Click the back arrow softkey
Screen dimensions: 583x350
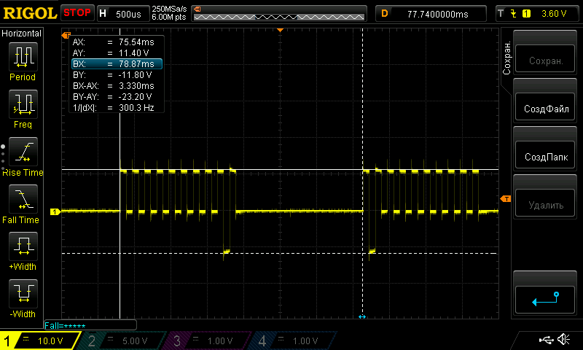[545, 300]
